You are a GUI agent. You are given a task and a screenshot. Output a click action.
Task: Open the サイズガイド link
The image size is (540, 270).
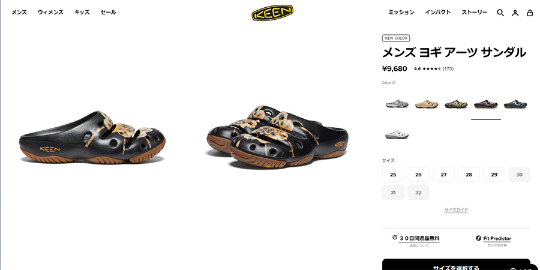click(456, 210)
